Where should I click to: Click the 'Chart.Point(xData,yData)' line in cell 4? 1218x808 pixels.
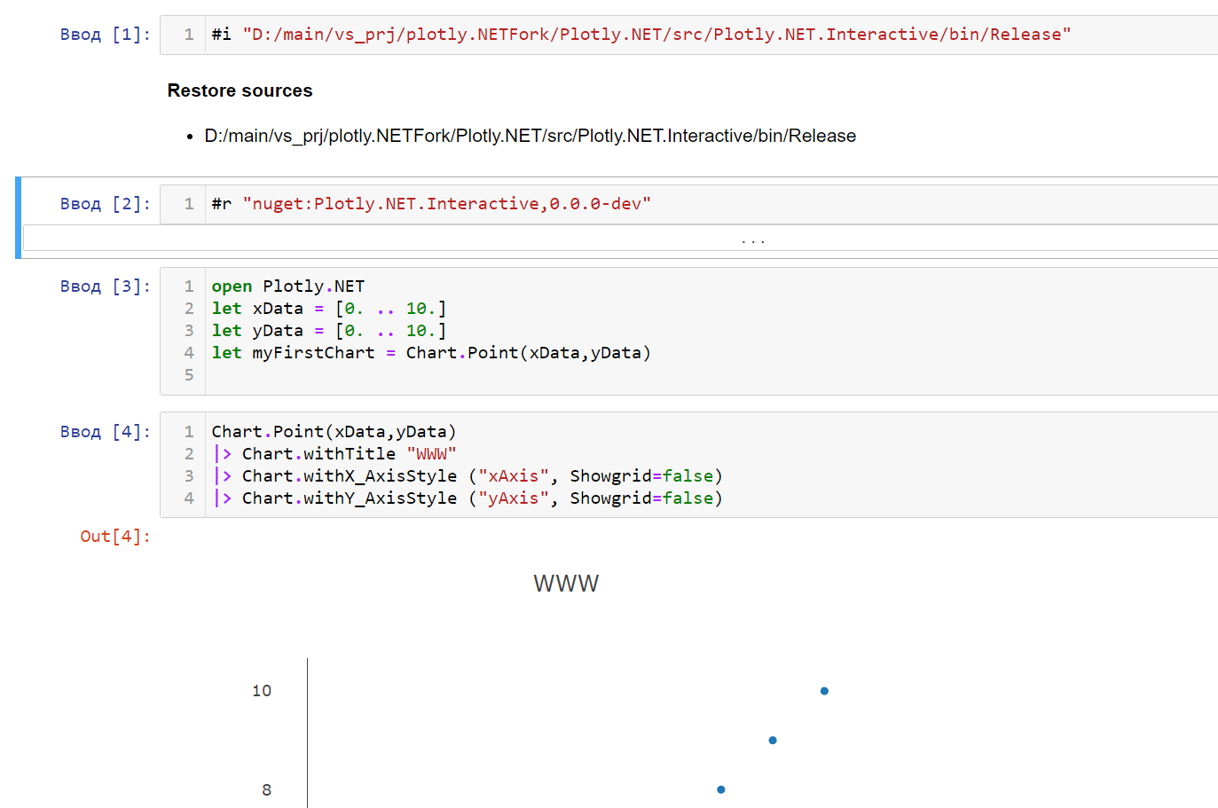(334, 432)
